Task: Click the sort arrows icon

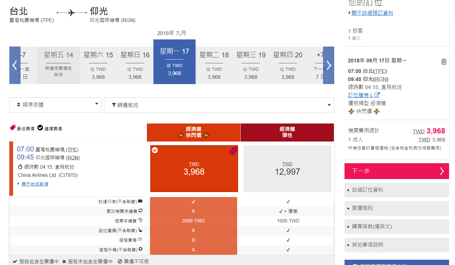Action: [19, 105]
